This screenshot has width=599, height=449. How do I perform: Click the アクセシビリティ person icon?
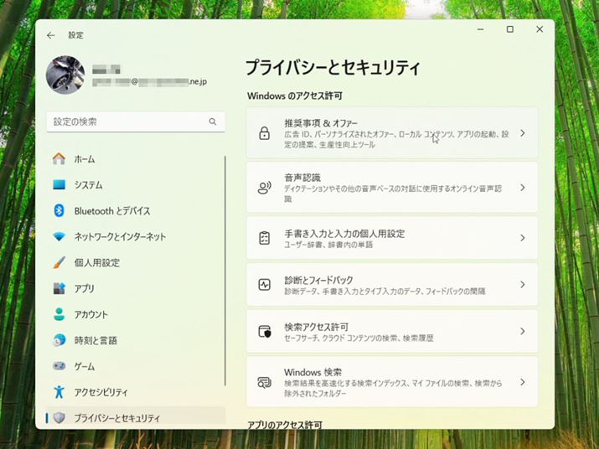click(59, 392)
